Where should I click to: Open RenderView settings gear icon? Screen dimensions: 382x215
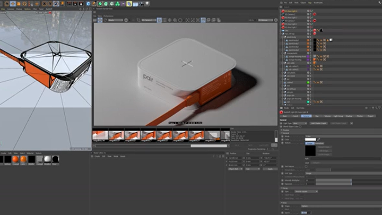276,20
